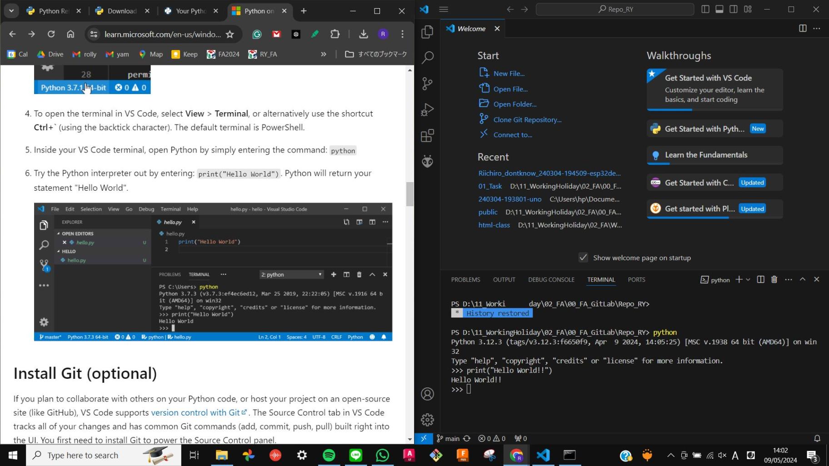Split the terminal panel
This screenshot has width=829, height=466.
point(760,279)
